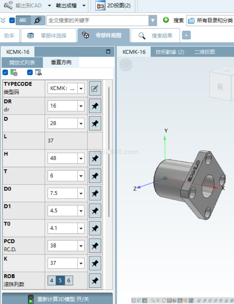This screenshot has height=304, width=234.
Task: Click the green plus icon beside 搜索
Action: pyautogui.click(x=166, y=20)
